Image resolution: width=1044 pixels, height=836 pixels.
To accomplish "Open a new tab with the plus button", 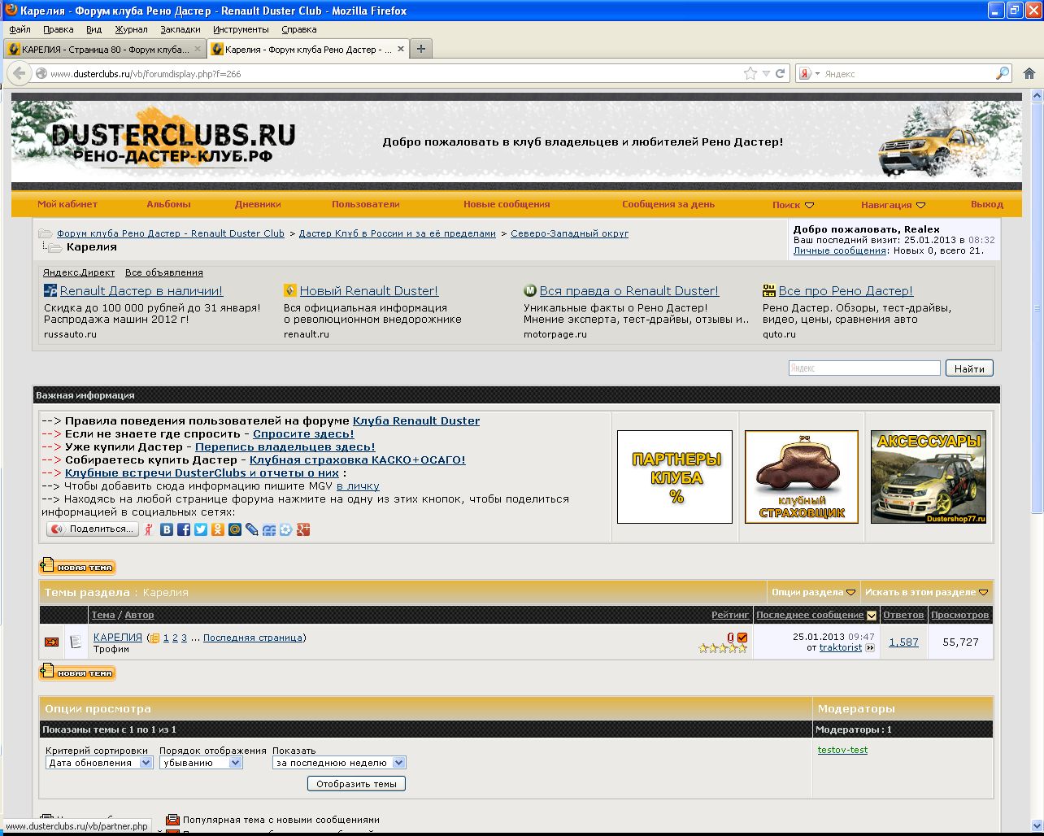I will pyautogui.click(x=420, y=49).
